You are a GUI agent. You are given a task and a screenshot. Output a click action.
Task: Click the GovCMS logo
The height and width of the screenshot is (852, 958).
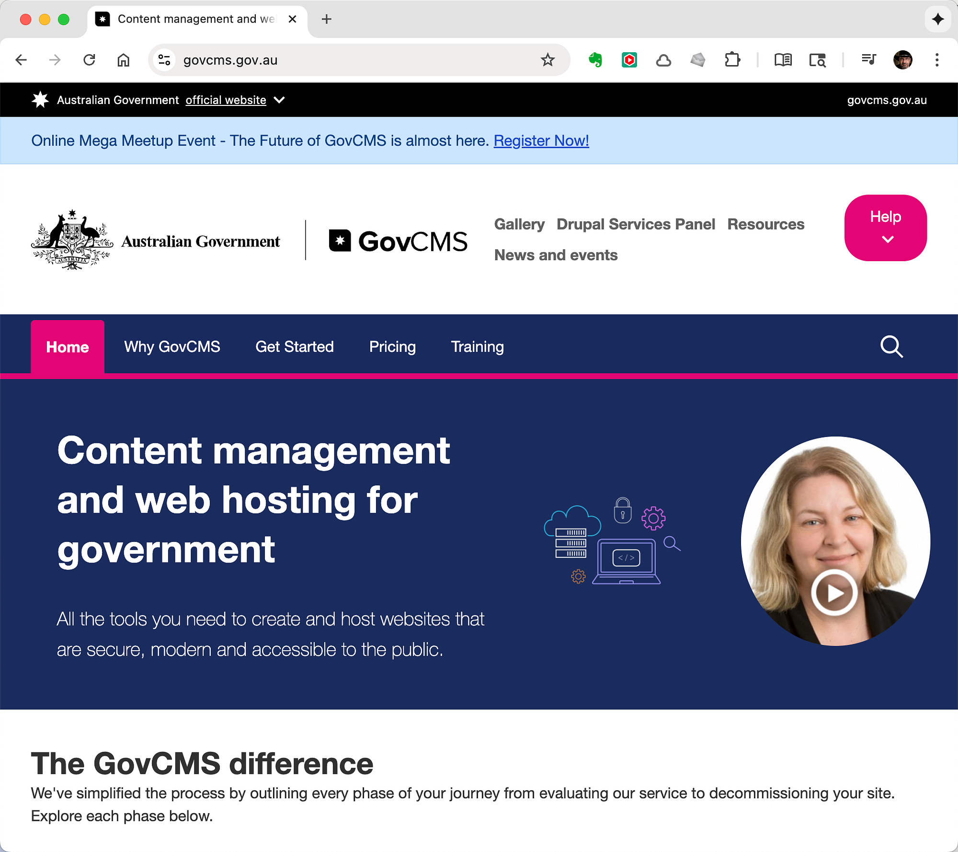(398, 241)
